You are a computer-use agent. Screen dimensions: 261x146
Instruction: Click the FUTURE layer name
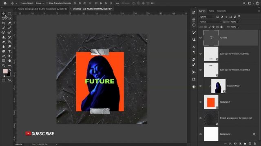tap(223, 38)
